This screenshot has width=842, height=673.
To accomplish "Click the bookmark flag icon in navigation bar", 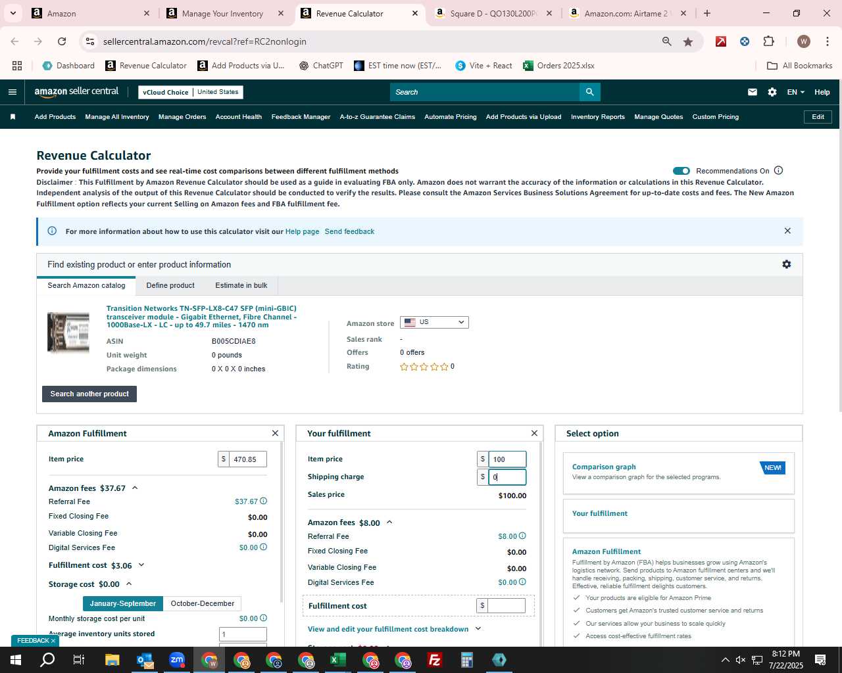I will click(x=12, y=117).
